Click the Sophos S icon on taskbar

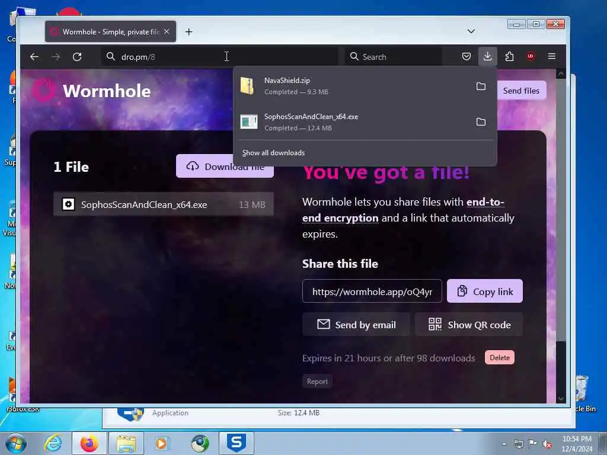click(237, 443)
